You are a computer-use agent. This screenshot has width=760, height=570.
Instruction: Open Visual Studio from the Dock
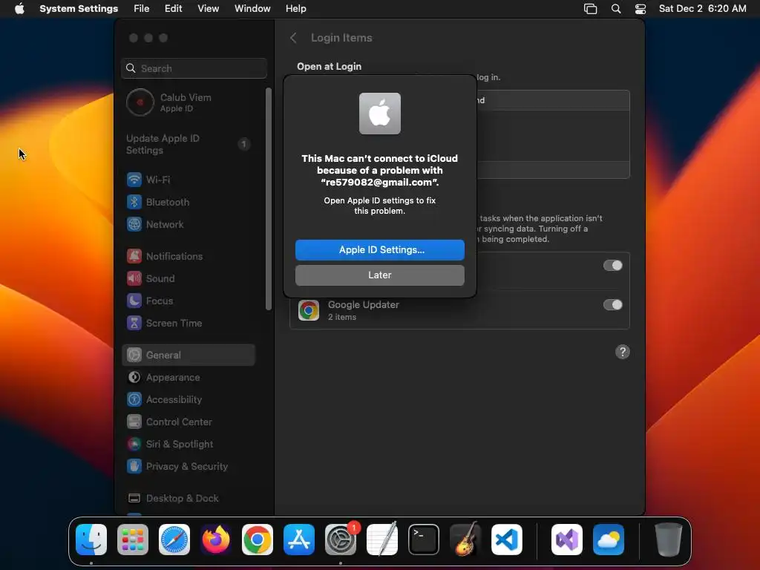point(567,540)
